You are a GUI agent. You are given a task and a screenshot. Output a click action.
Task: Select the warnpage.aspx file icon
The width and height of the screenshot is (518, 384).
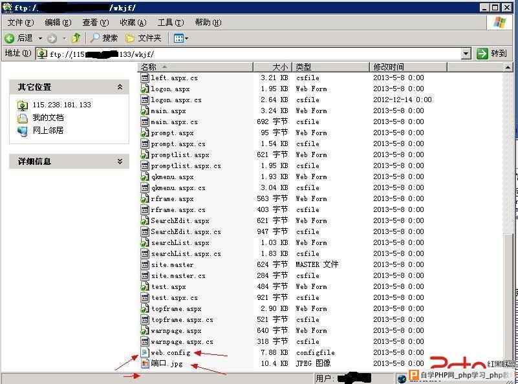coord(145,330)
